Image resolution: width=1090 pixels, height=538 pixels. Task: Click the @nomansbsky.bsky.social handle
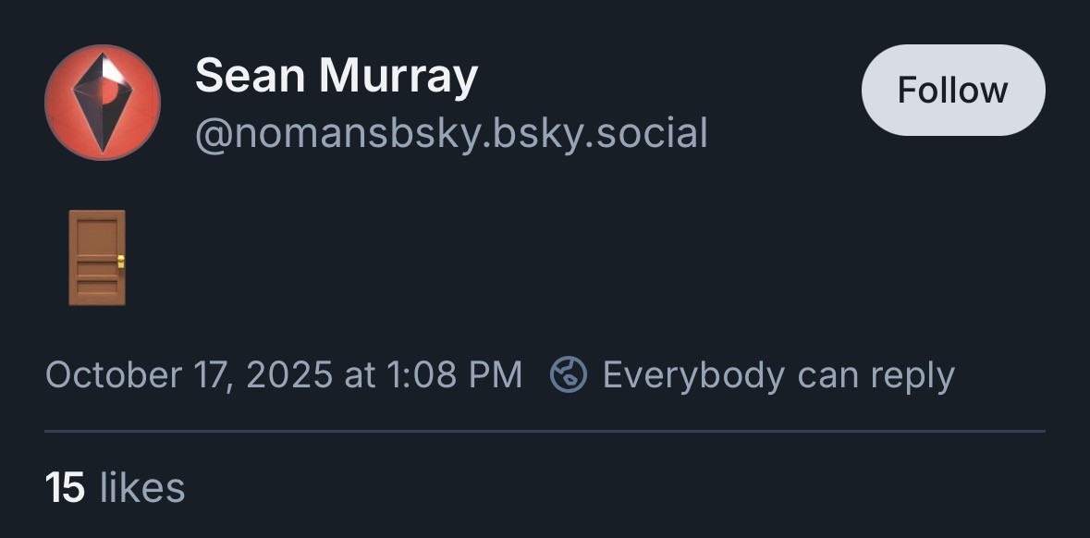[x=451, y=133]
